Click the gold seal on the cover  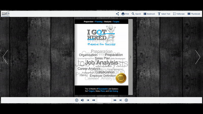(121, 78)
